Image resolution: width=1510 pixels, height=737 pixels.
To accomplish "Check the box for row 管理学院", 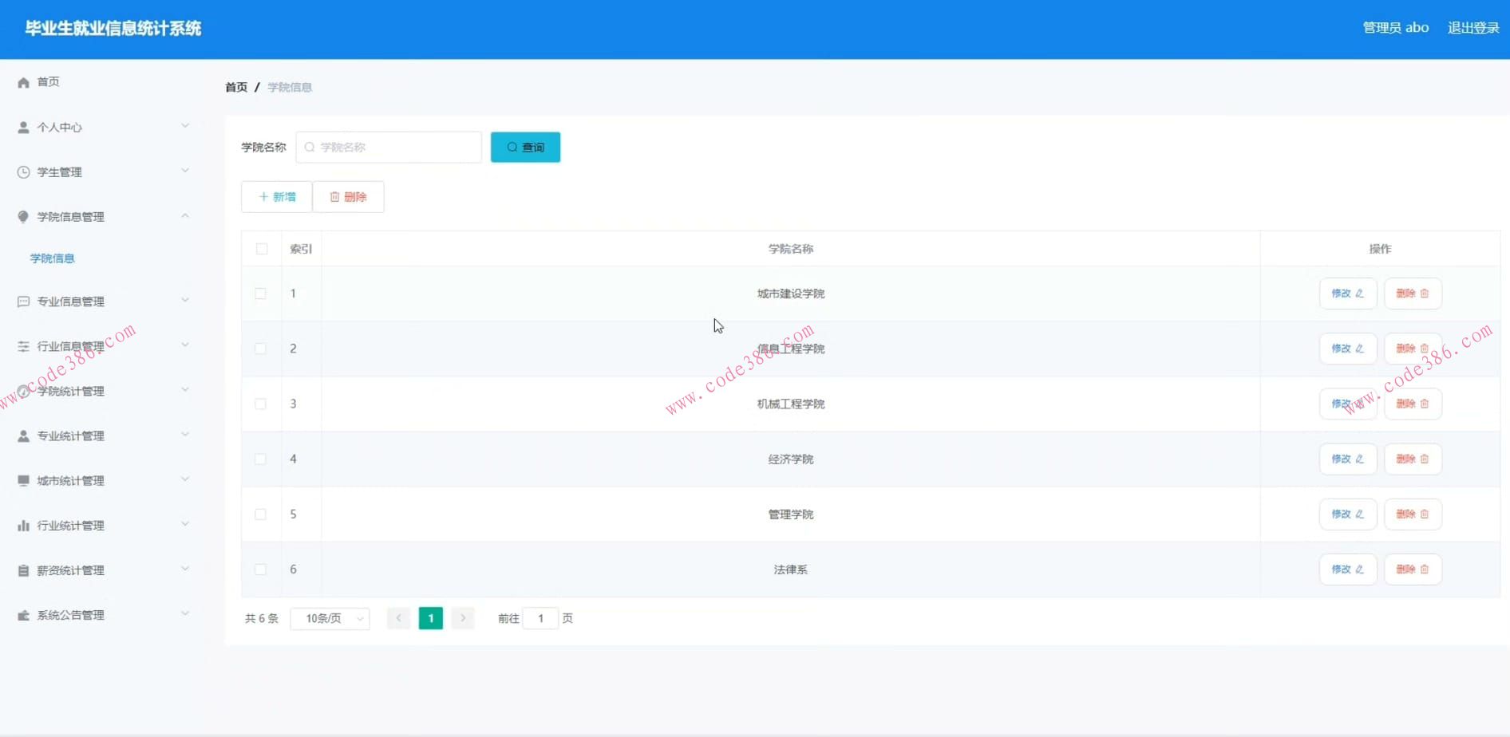I will pyautogui.click(x=260, y=514).
